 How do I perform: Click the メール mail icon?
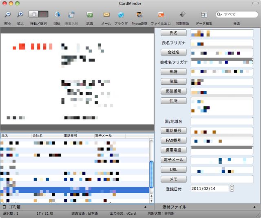point(106,15)
